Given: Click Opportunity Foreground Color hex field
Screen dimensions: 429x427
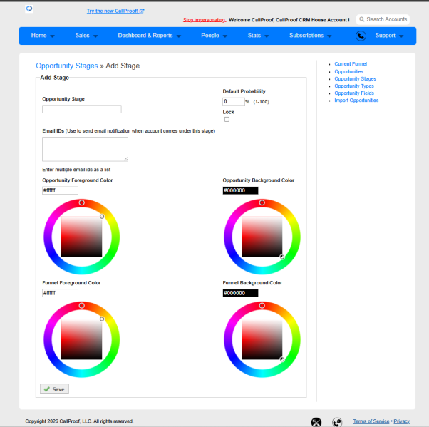Looking at the screenshot, I should 60,190.
